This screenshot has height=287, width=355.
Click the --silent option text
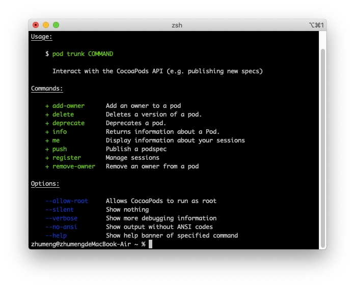pos(59,210)
